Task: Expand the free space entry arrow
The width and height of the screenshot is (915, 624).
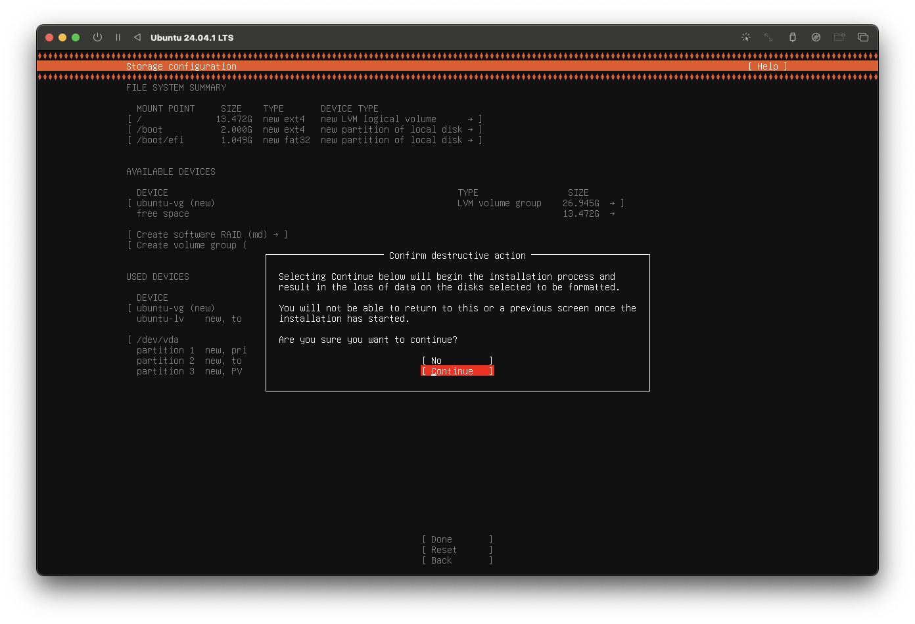Action: coord(611,214)
